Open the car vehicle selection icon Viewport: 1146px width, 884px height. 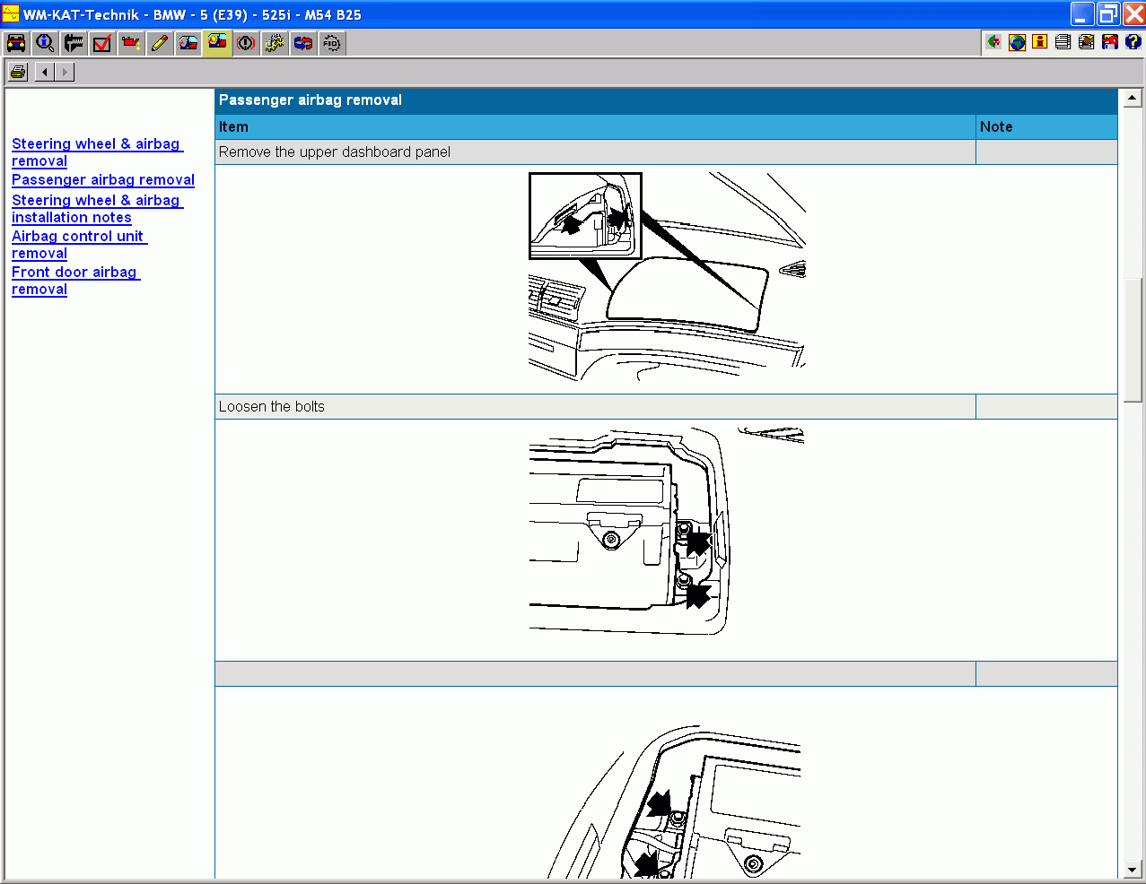click(16, 43)
